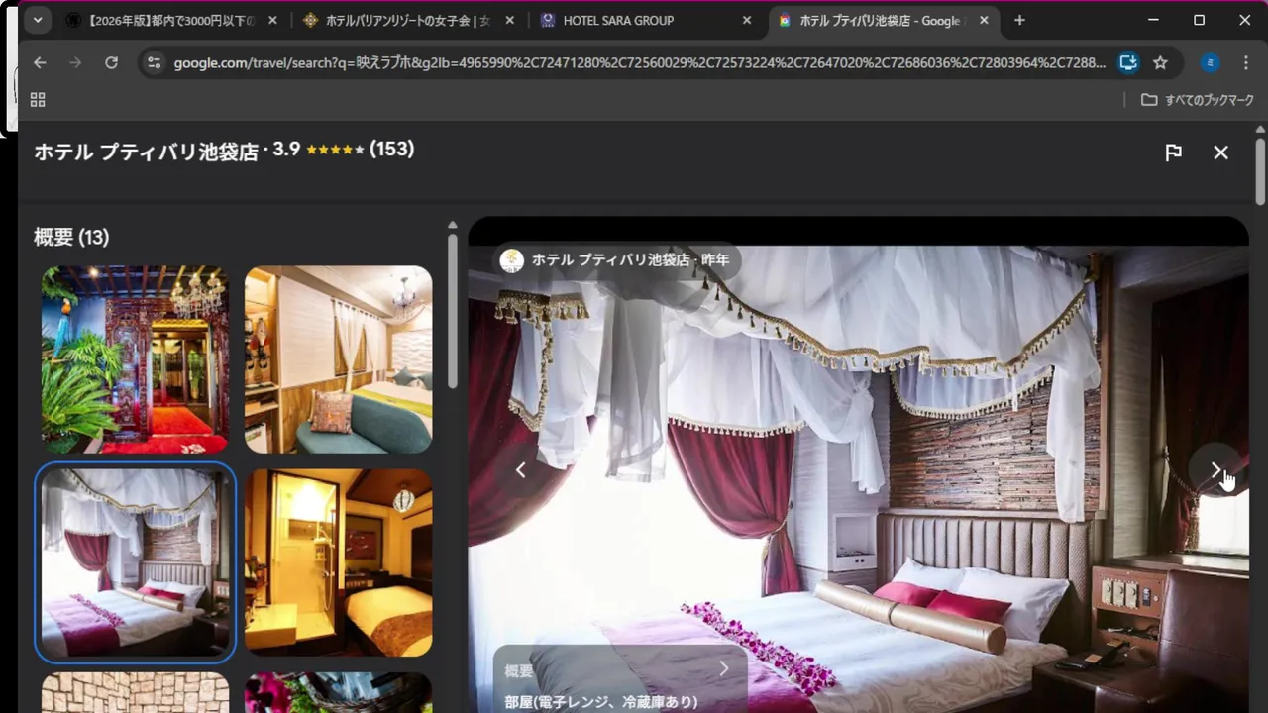Click the 部屋(電子レンジ、冷蔵庫あり) caption text

click(x=601, y=702)
